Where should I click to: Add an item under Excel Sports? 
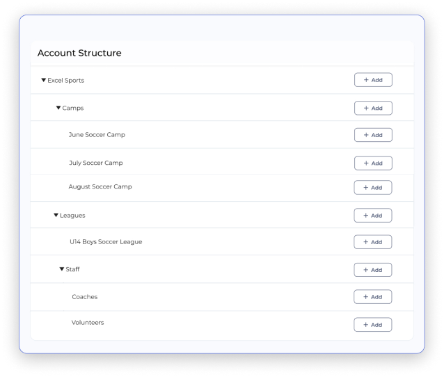tap(373, 80)
